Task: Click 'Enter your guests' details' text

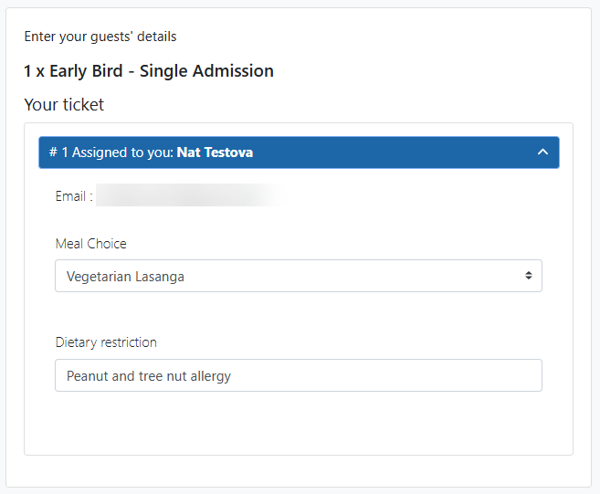Action: (100, 37)
